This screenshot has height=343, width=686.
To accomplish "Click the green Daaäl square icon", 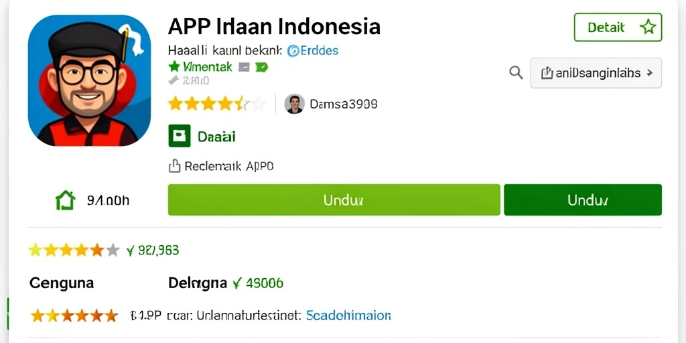I will pos(180,135).
